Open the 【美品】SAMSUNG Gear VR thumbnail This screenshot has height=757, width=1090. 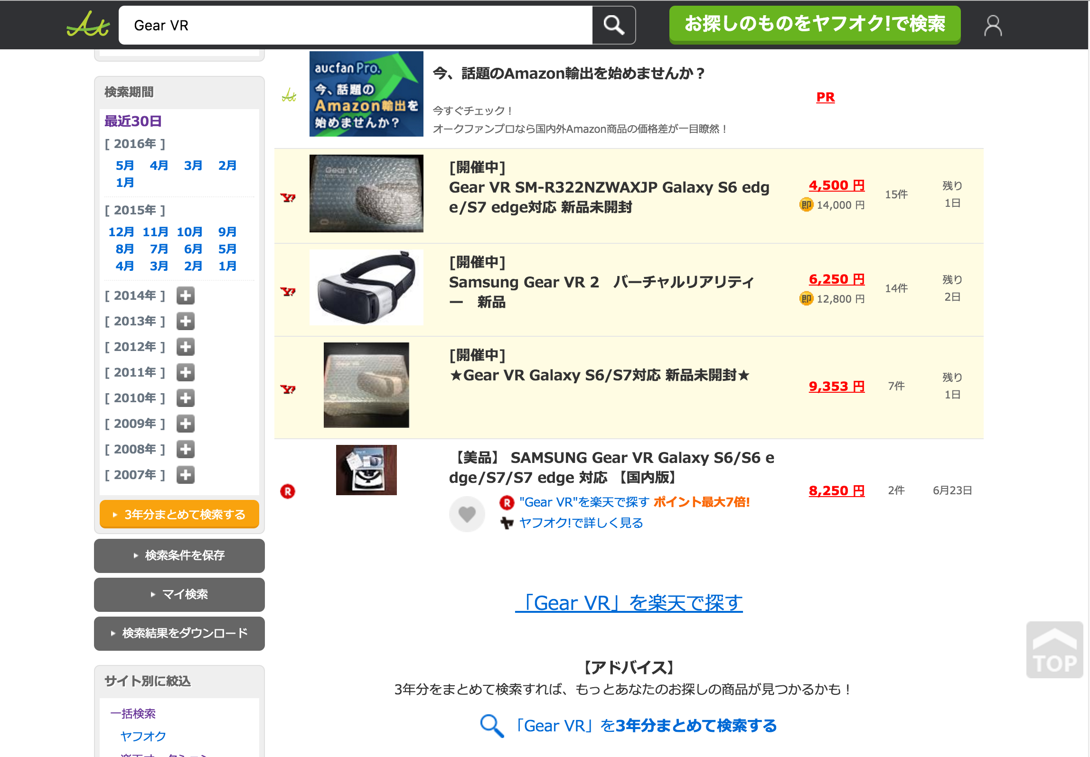[x=366, y=470]
